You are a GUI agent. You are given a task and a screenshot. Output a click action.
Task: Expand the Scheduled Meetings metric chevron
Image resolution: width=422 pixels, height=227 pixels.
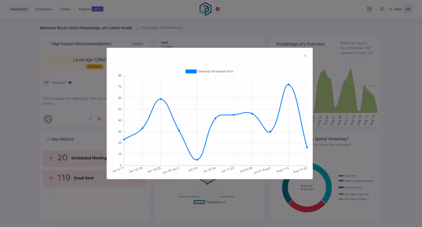[x=51, y=158]
